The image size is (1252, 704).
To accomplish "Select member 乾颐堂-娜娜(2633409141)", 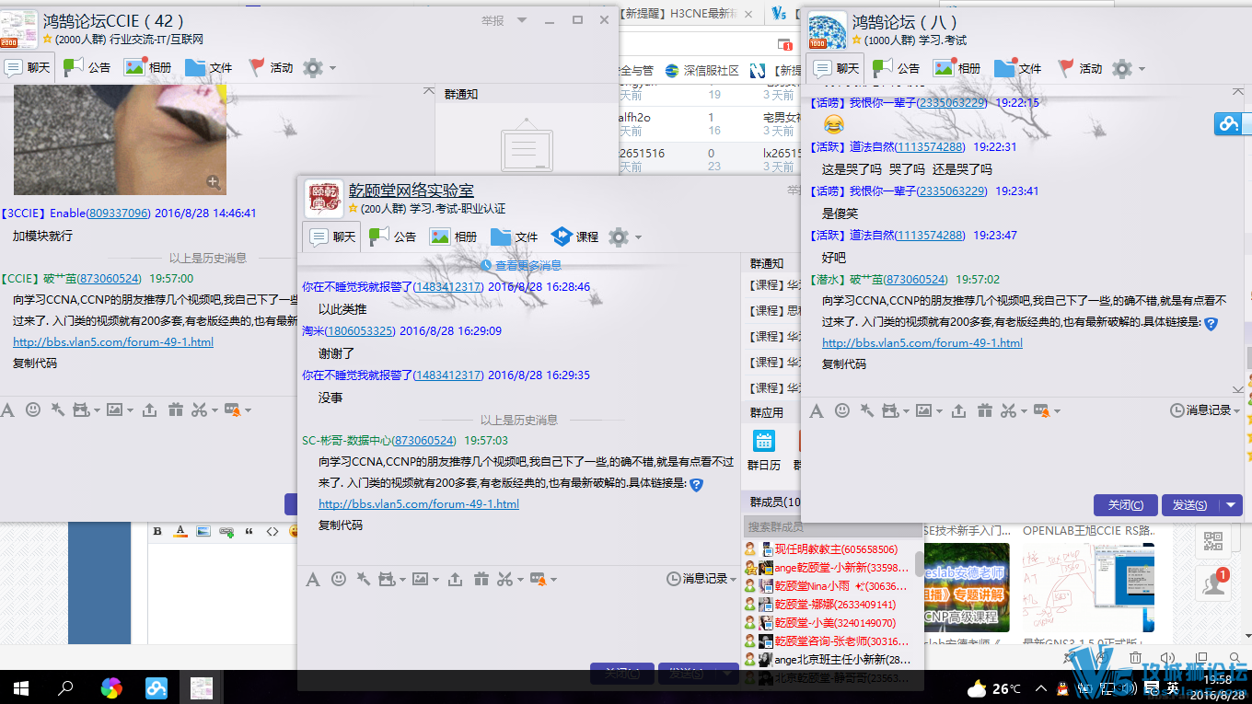I will 835,605.
